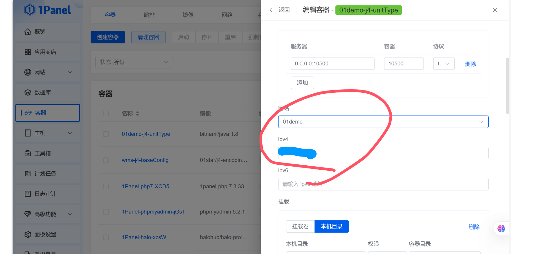
Task: Open the 概览 home icon in sidebar
Action: point(28,32)
